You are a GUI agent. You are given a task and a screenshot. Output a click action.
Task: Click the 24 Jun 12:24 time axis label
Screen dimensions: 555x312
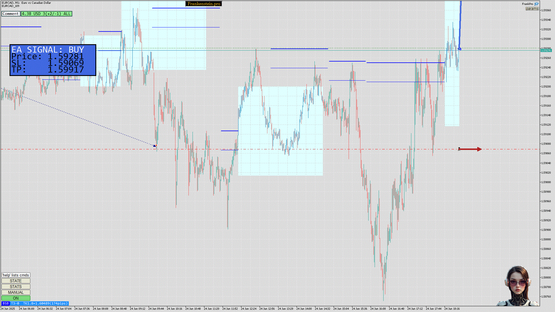[249, 309]
